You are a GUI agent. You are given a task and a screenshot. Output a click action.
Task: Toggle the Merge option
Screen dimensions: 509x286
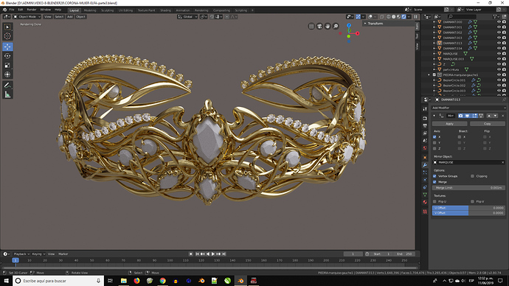[434, 182]
